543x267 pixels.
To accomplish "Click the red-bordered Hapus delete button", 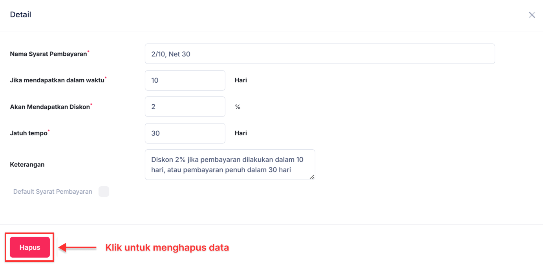I will click(x=29, y=247).
